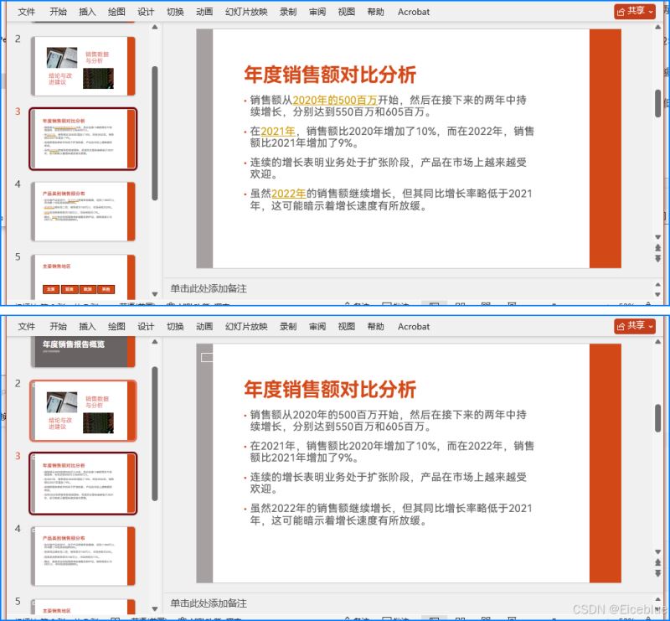This screenshot has height=621, width=670.
Task: Switch to 审阅 tab in the upper window
Action: [x=317, y=12]
